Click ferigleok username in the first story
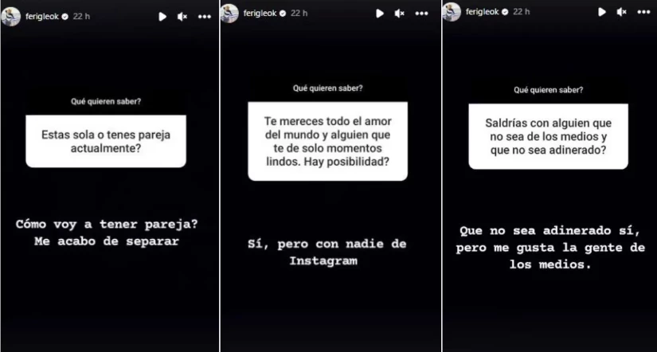 42,17
